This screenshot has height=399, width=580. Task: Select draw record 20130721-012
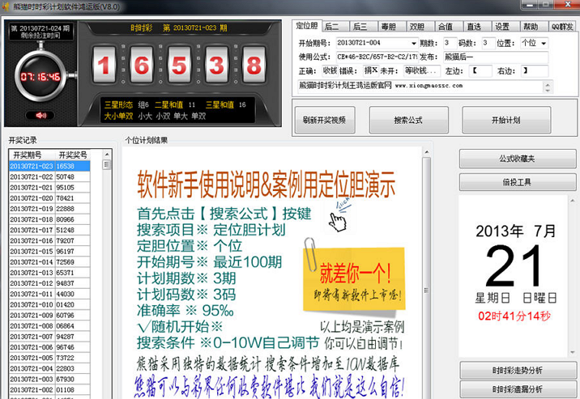click(49, 283)
